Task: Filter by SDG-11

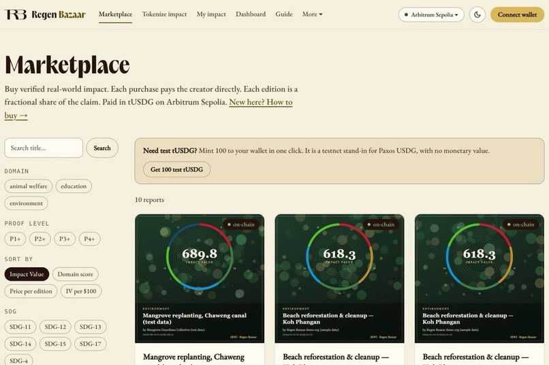Action: [x=20, y=327]
